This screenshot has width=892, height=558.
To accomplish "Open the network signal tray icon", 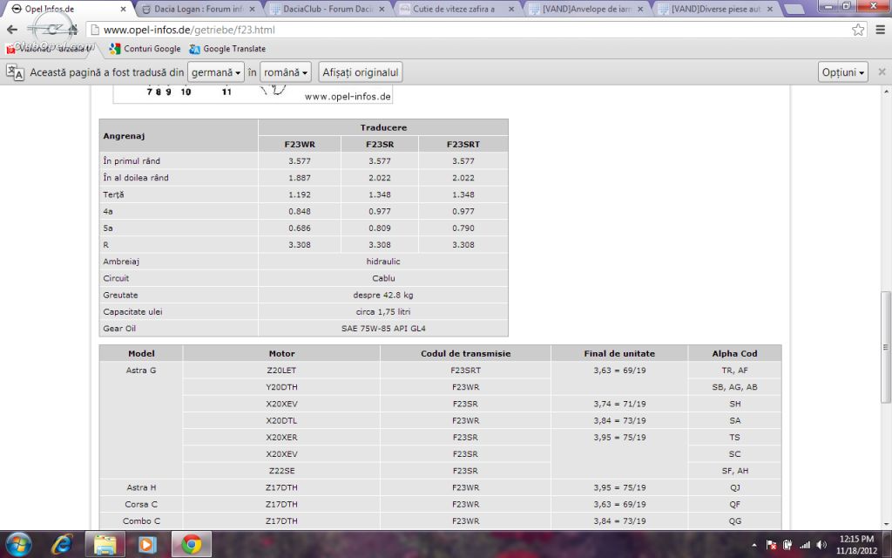I will [804, 545].
